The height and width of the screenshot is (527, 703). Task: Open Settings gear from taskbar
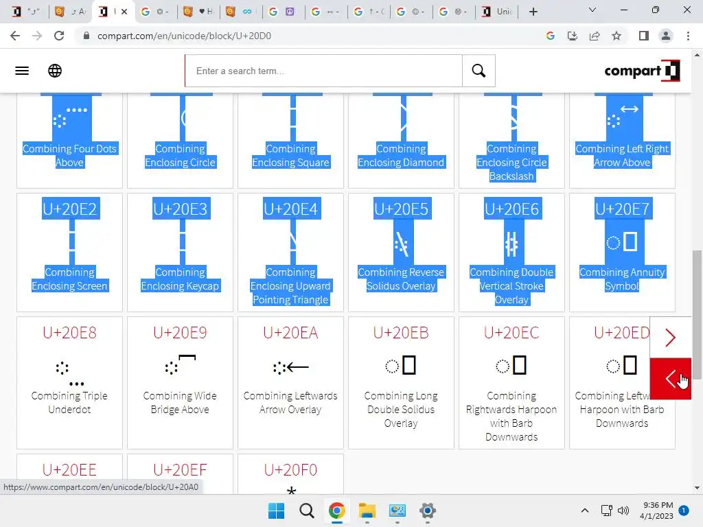point(427,511)
